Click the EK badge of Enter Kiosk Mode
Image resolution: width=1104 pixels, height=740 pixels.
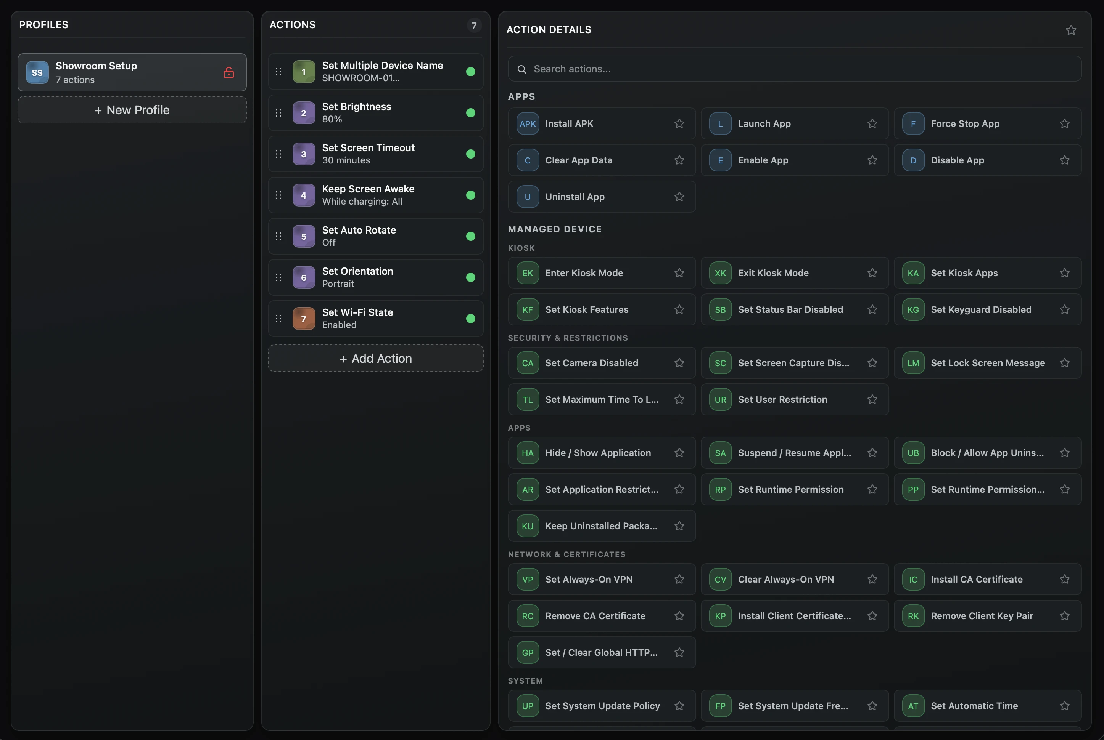[x=527, y=273]
